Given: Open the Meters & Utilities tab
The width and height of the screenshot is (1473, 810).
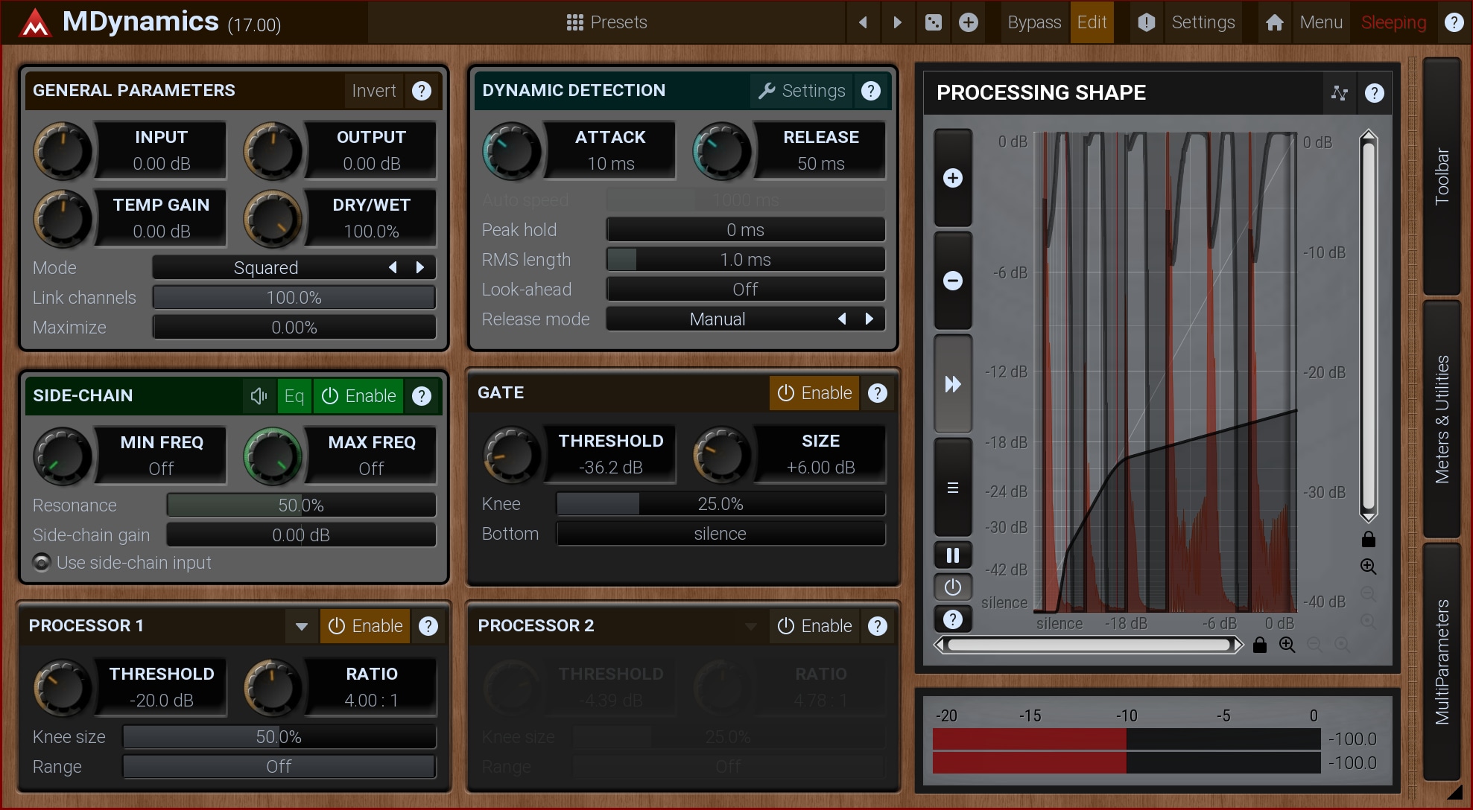Looking at the screenshot, I should pyautogui.click(x=1442, y=418).
